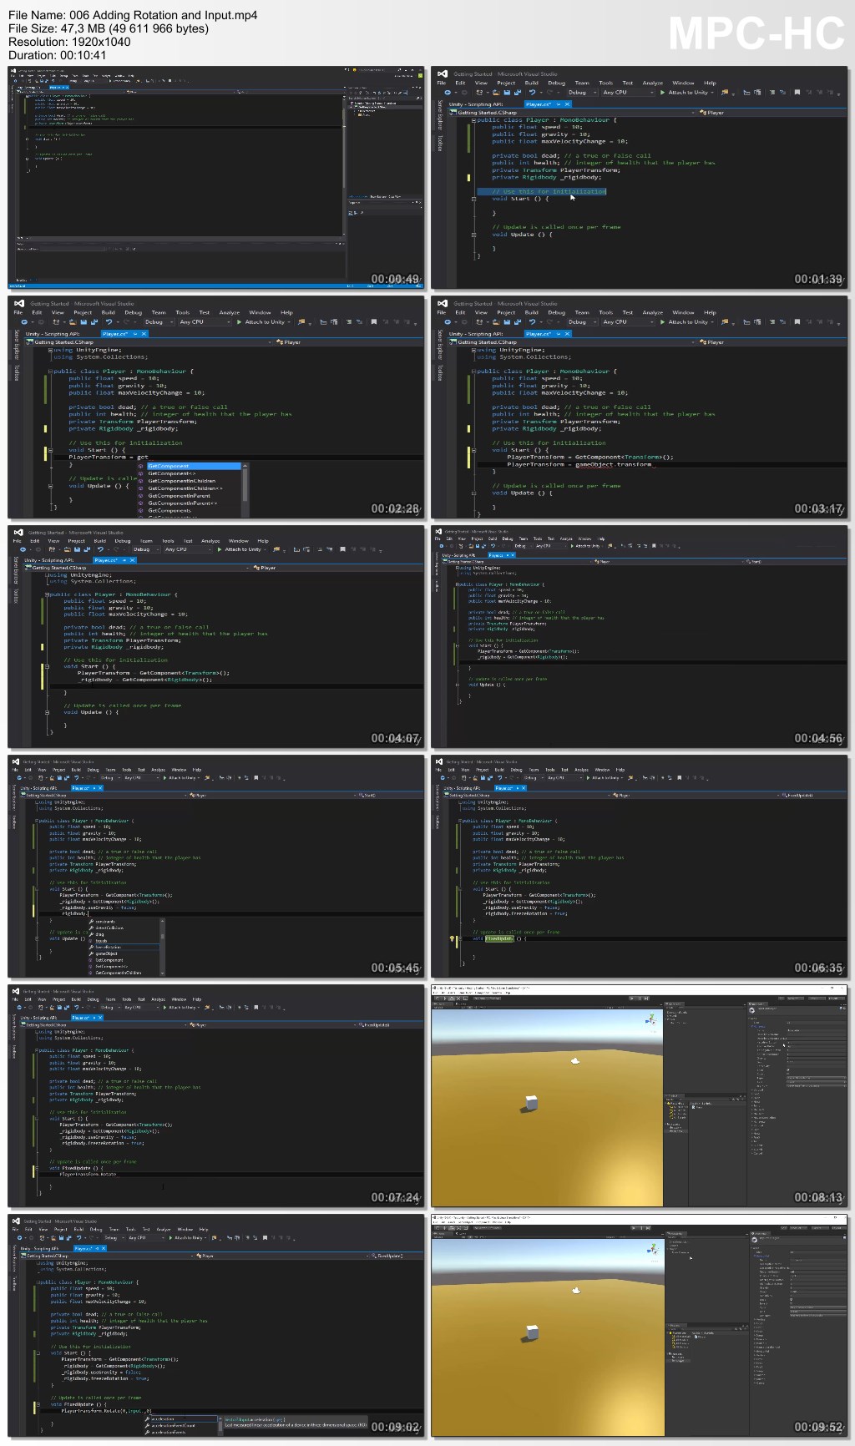Click the green Attach to Unity play icon in the 00:01:39 frame
This screenshot has width=855, height=1446.
(662, 93)
